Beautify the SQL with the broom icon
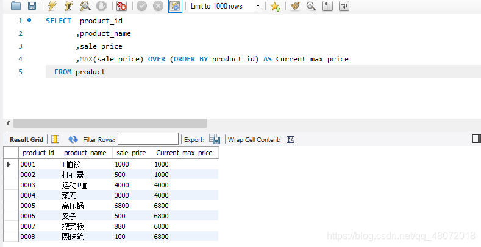481x247 pixels. [295, 6]
